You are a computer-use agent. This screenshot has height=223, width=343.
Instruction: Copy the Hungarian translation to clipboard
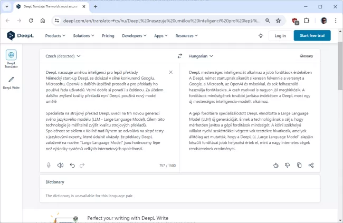(299, 165)
